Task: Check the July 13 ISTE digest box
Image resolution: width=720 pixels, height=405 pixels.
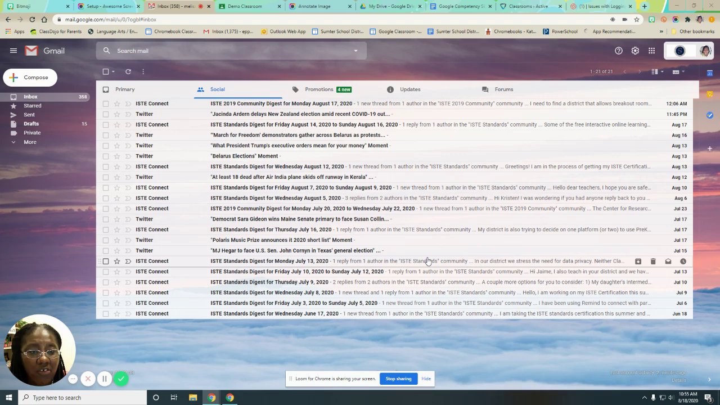Action: click(106, 261)
